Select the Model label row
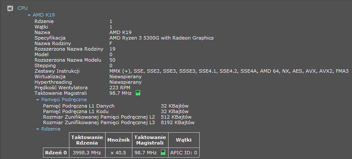 41,54
